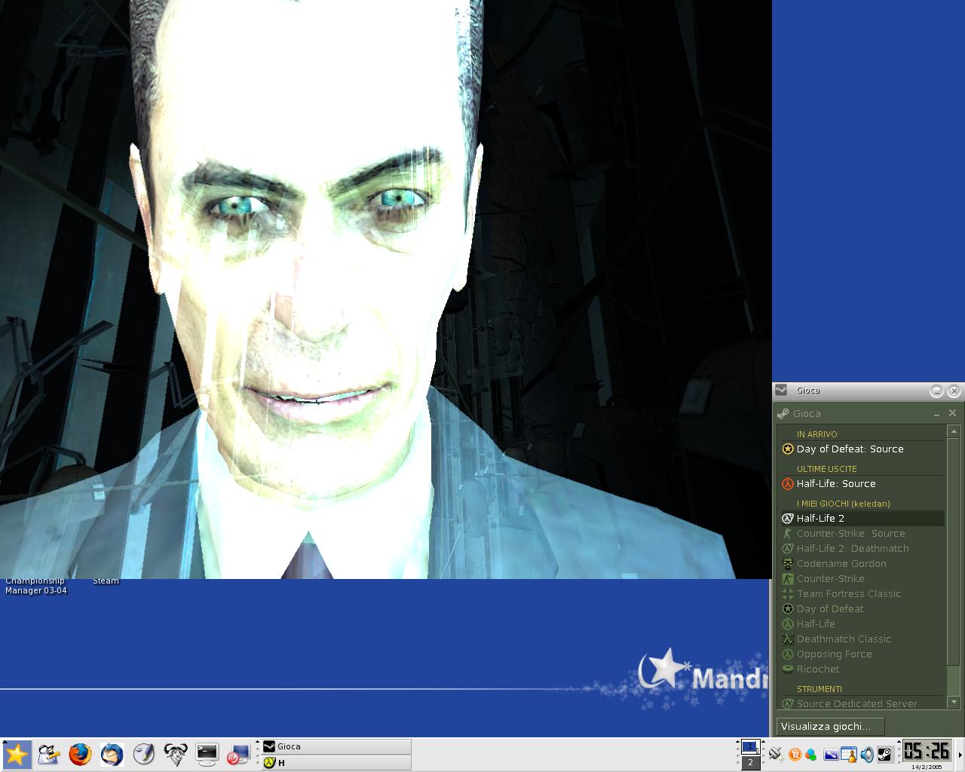The image size is (965, 772).
Task: Click the calendar reminder tray icon
Action: (x=849, y=754)
